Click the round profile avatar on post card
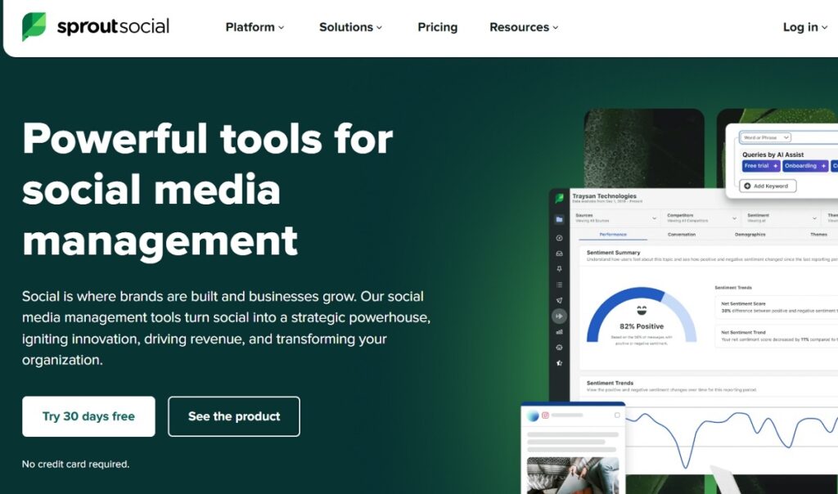The image size is (838, 494). pyautogui.click(x=533, y=415)
